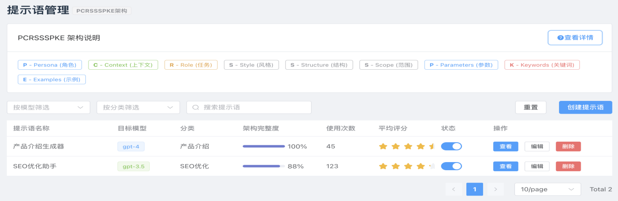Click the magnifier icon in the search box
The height and width of the screenshot is (201, 618).
pos(196,108)
